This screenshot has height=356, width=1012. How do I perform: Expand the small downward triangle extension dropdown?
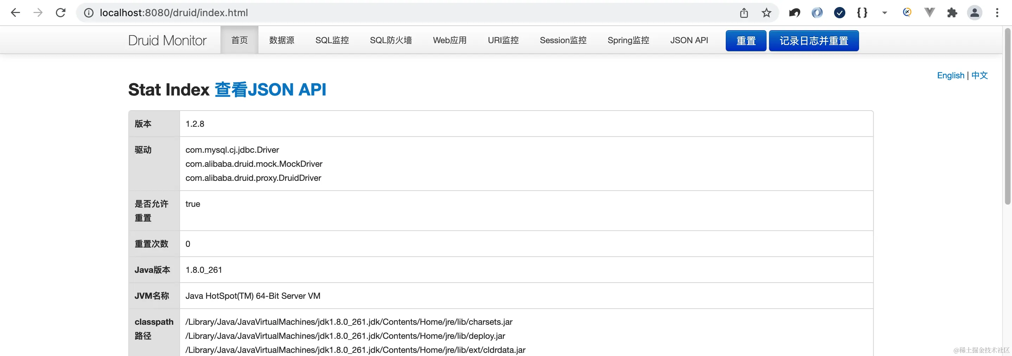click(x=885, y=13)
